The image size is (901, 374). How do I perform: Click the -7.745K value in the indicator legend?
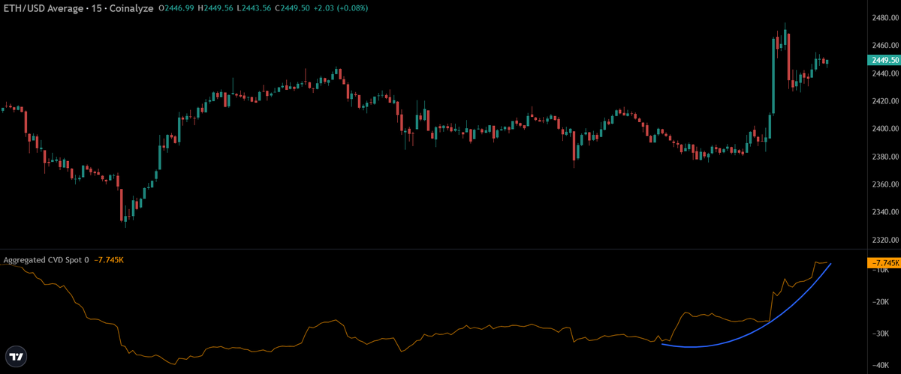pos(109,260)
